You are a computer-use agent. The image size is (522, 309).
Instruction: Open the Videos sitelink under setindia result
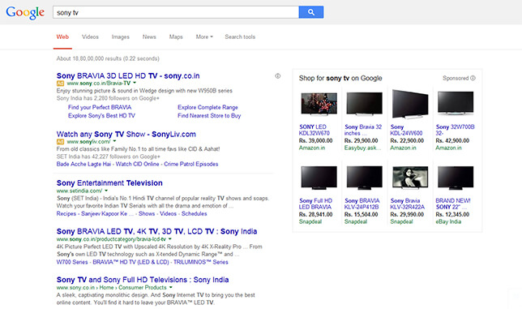(x=168, y=214)
